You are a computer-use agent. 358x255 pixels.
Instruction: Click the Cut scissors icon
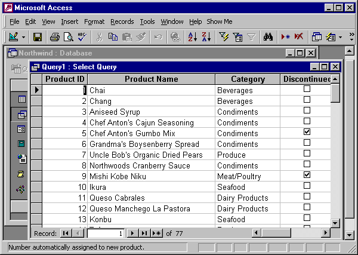point(99,37)
